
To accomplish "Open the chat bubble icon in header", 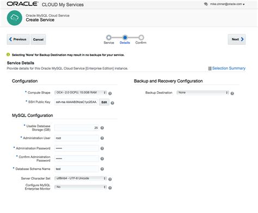I will coord(206,4).
